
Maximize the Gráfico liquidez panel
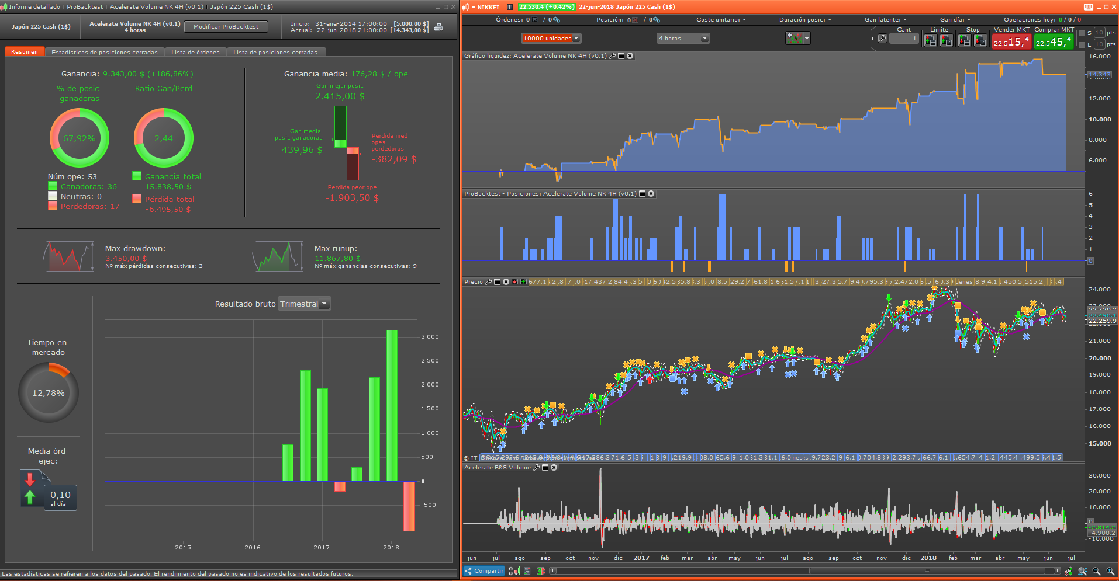pyautogui.click(x=621, y=56)
